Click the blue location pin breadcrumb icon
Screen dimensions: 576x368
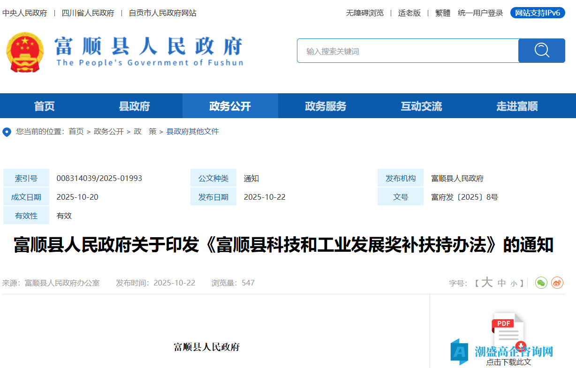[7, 132]
